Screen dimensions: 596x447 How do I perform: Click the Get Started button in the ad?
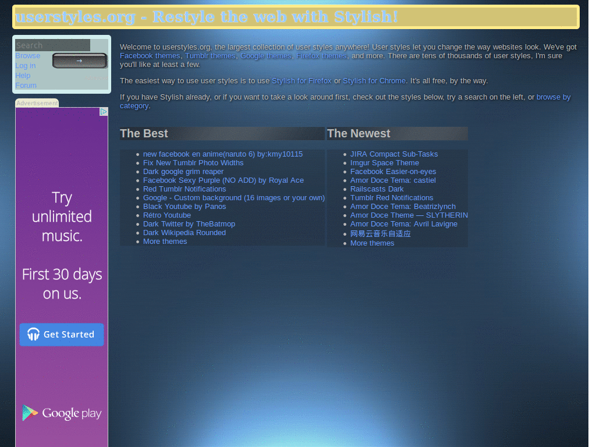pos(62,335)
